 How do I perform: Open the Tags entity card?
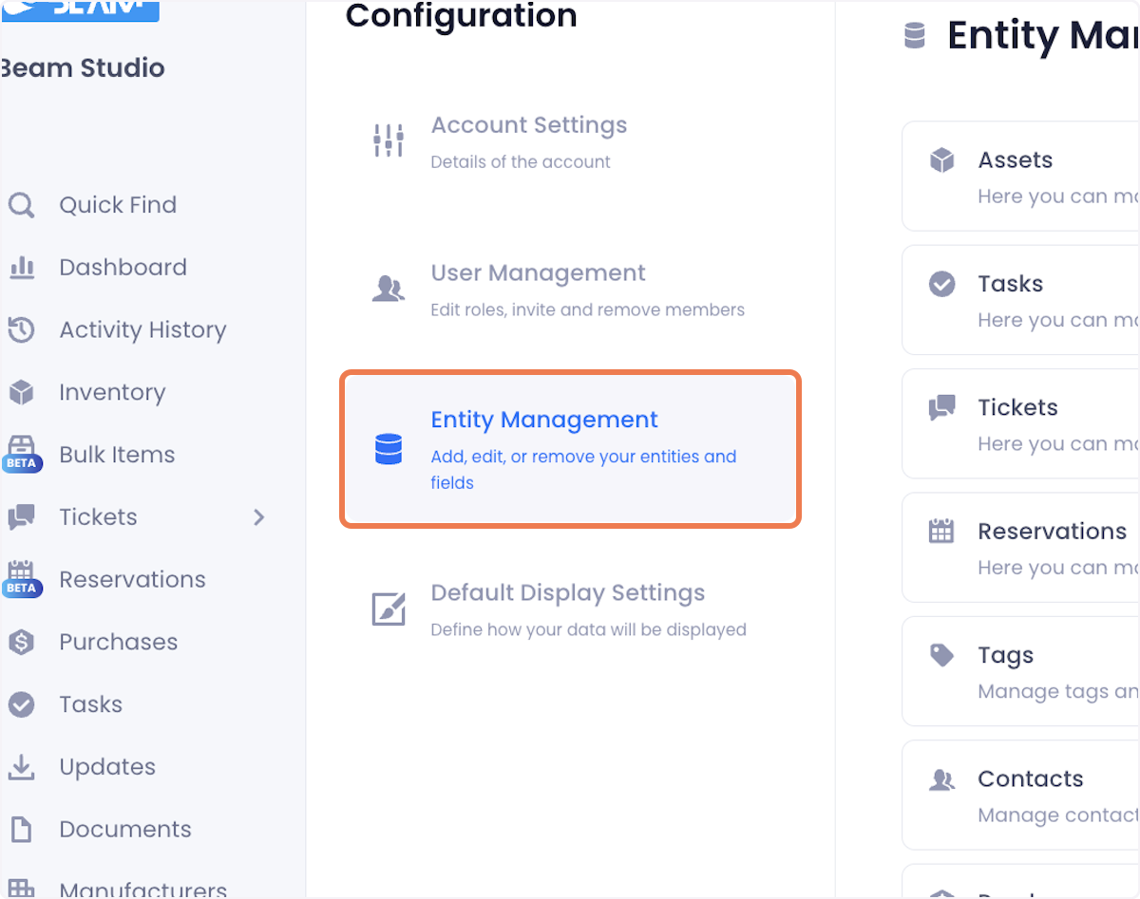1021,671
